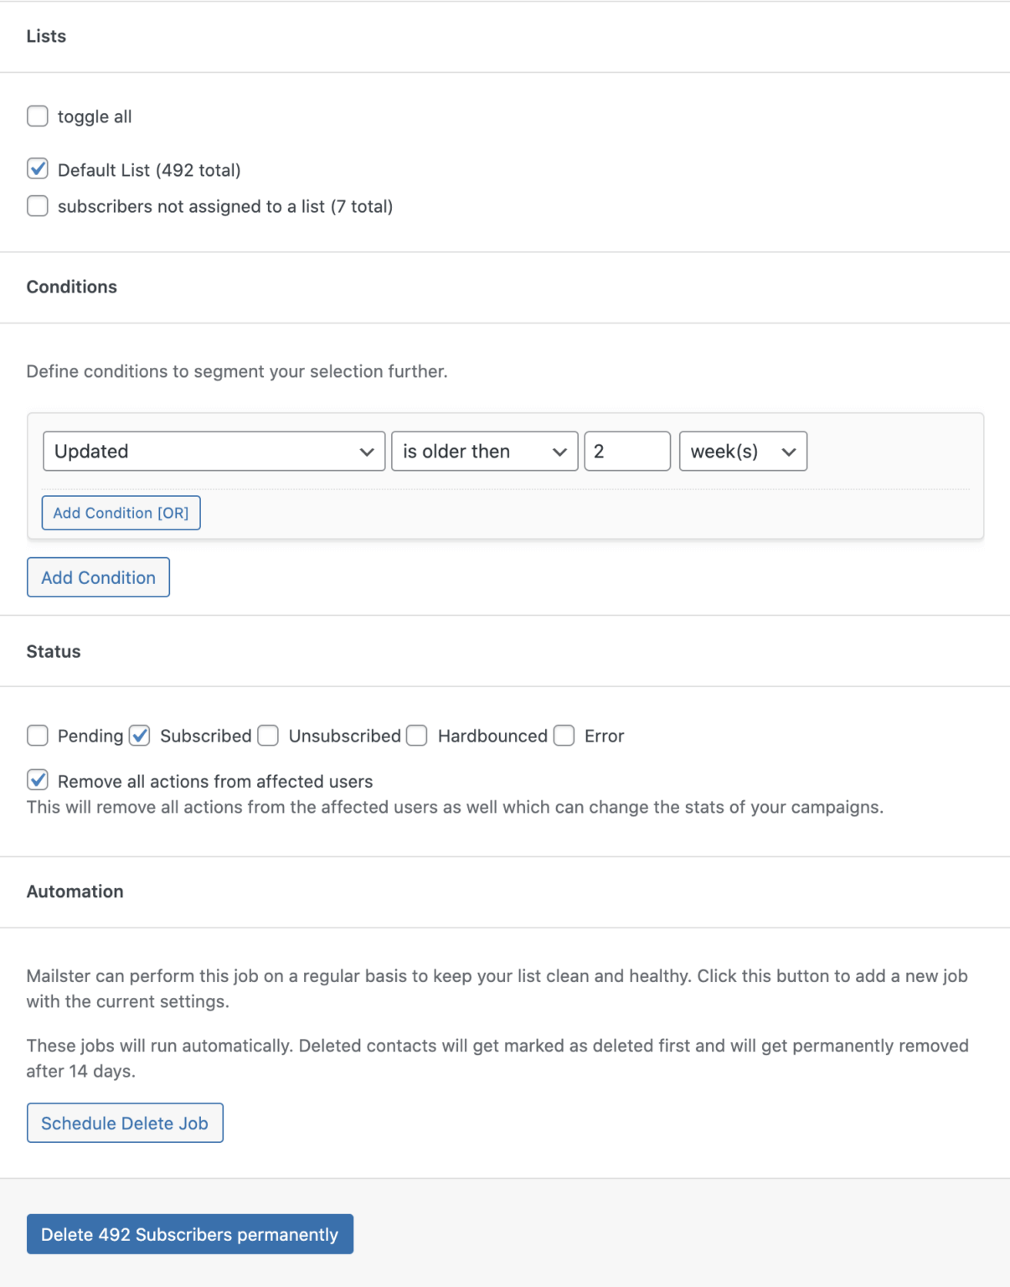This screenshot has height=1287, width=1010.
Task: Open the "is older then" operator dropdown
Action: pyautogui.click(x=483, y=451)
